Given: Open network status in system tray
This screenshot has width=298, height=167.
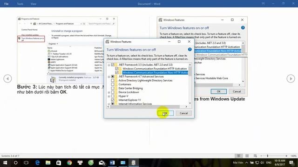Looking at the screenshot, I should pyautogui.click(x=257, y=163).
